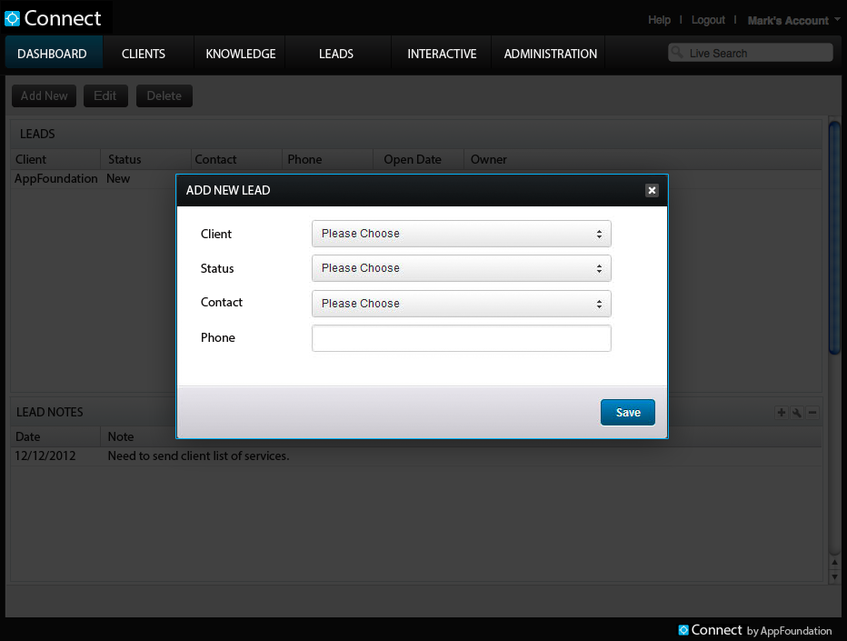This screenshot has width=847, height=641.
Task: Click the wrench icon in Lead Notes
Action: [x=797, y=413]
